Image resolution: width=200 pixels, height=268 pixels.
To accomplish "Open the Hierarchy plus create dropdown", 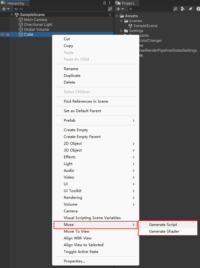I will point(6,9).
